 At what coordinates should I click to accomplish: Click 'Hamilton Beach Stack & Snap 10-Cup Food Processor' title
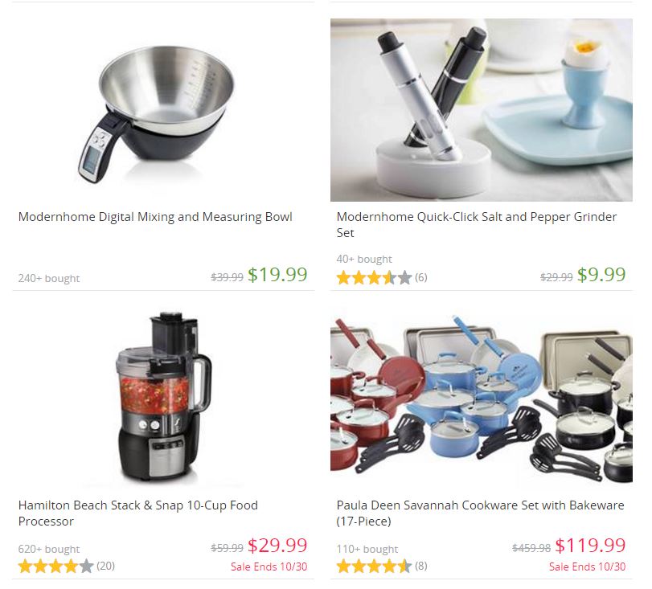[x=138, y=513]
